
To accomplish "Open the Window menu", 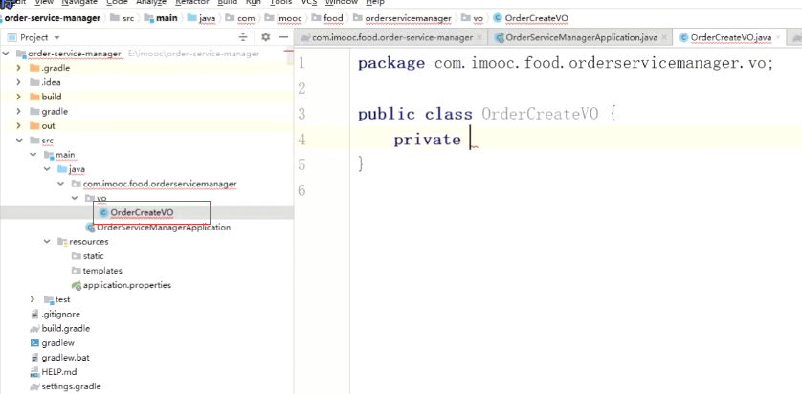I will point(342,3).
